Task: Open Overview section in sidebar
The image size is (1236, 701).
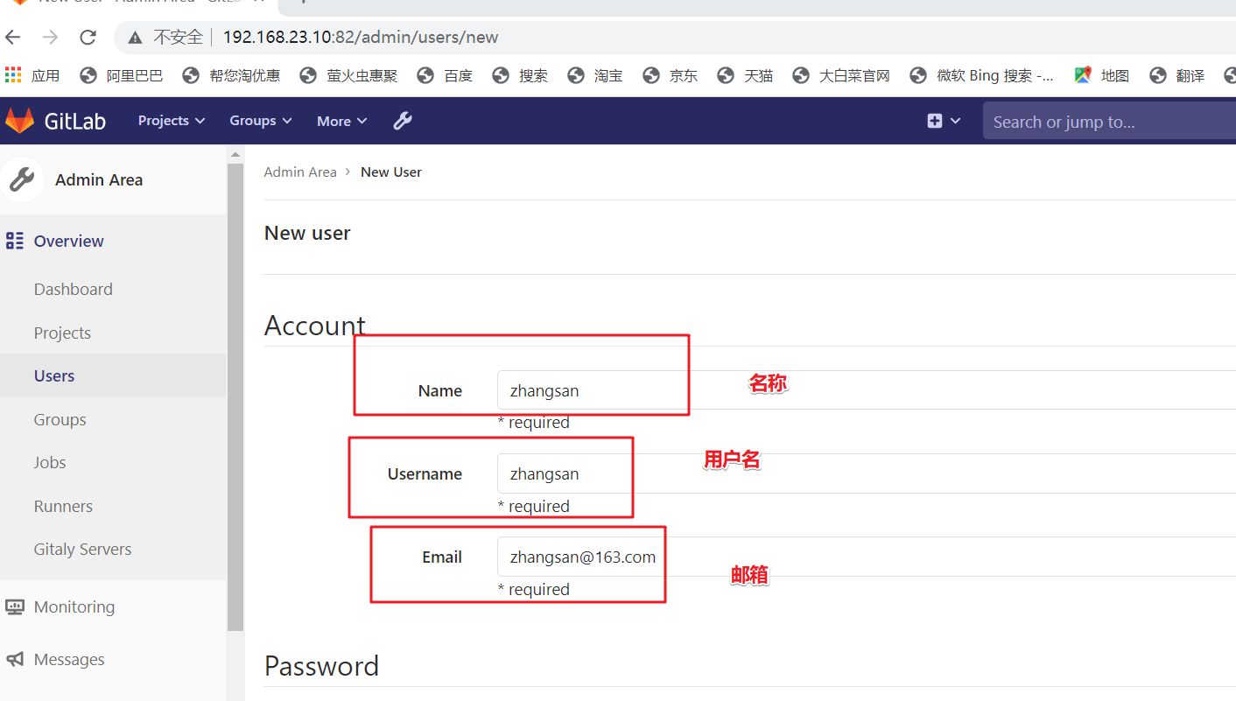Action: [x=68, y=241]
